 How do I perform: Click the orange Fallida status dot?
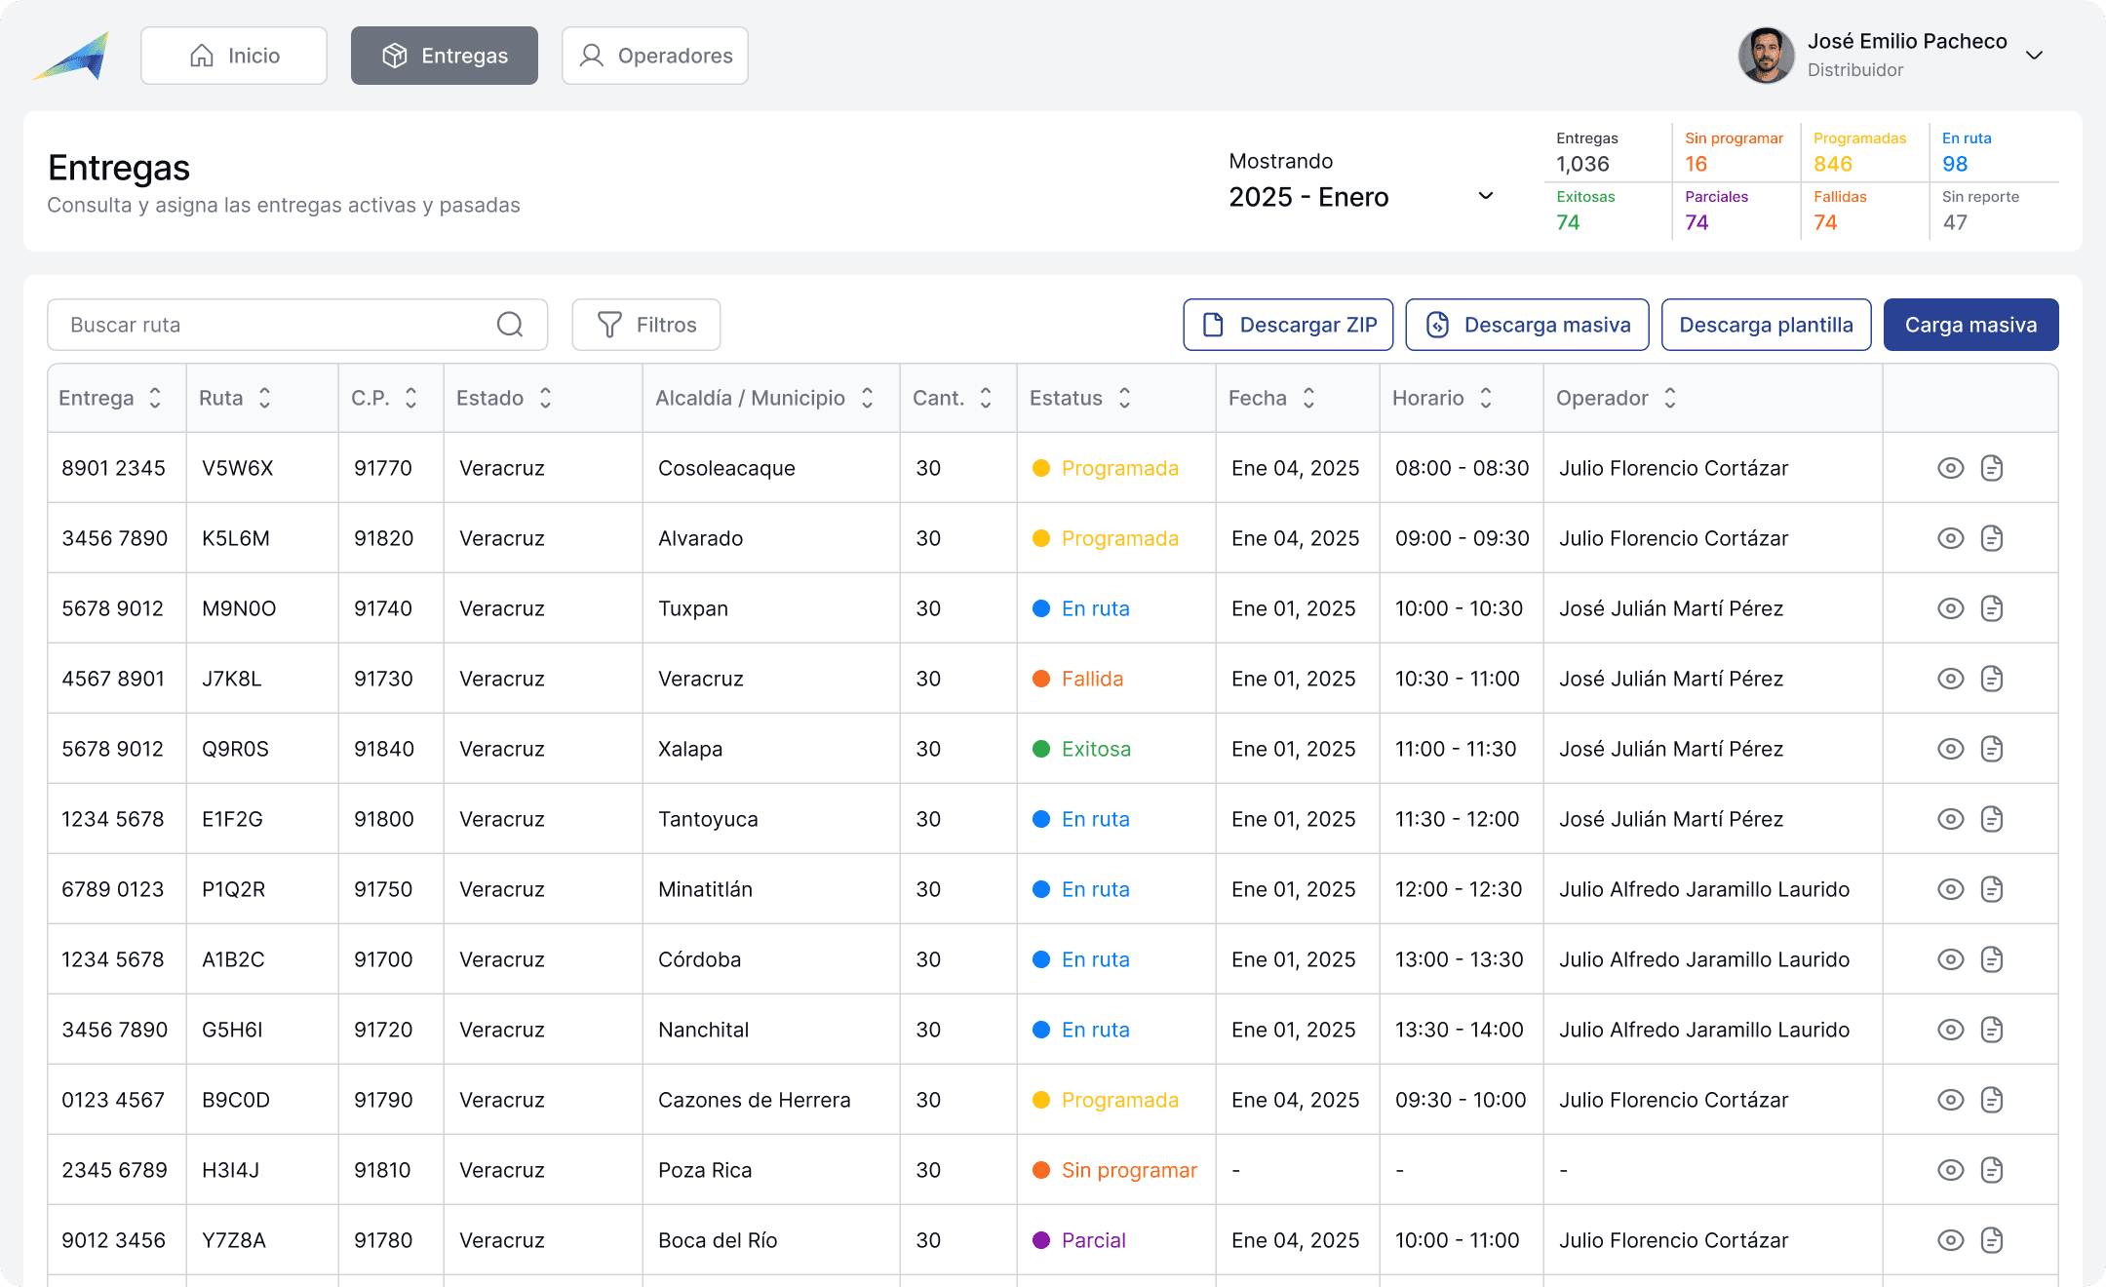point(1040,679)
